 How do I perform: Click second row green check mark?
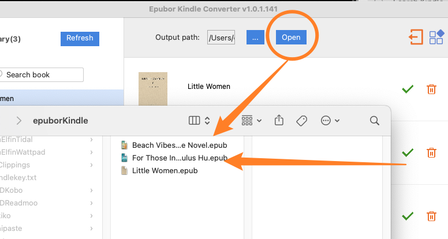pos(408,152)
